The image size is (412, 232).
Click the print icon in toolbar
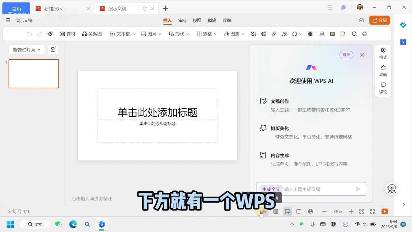tap(365, 34)
